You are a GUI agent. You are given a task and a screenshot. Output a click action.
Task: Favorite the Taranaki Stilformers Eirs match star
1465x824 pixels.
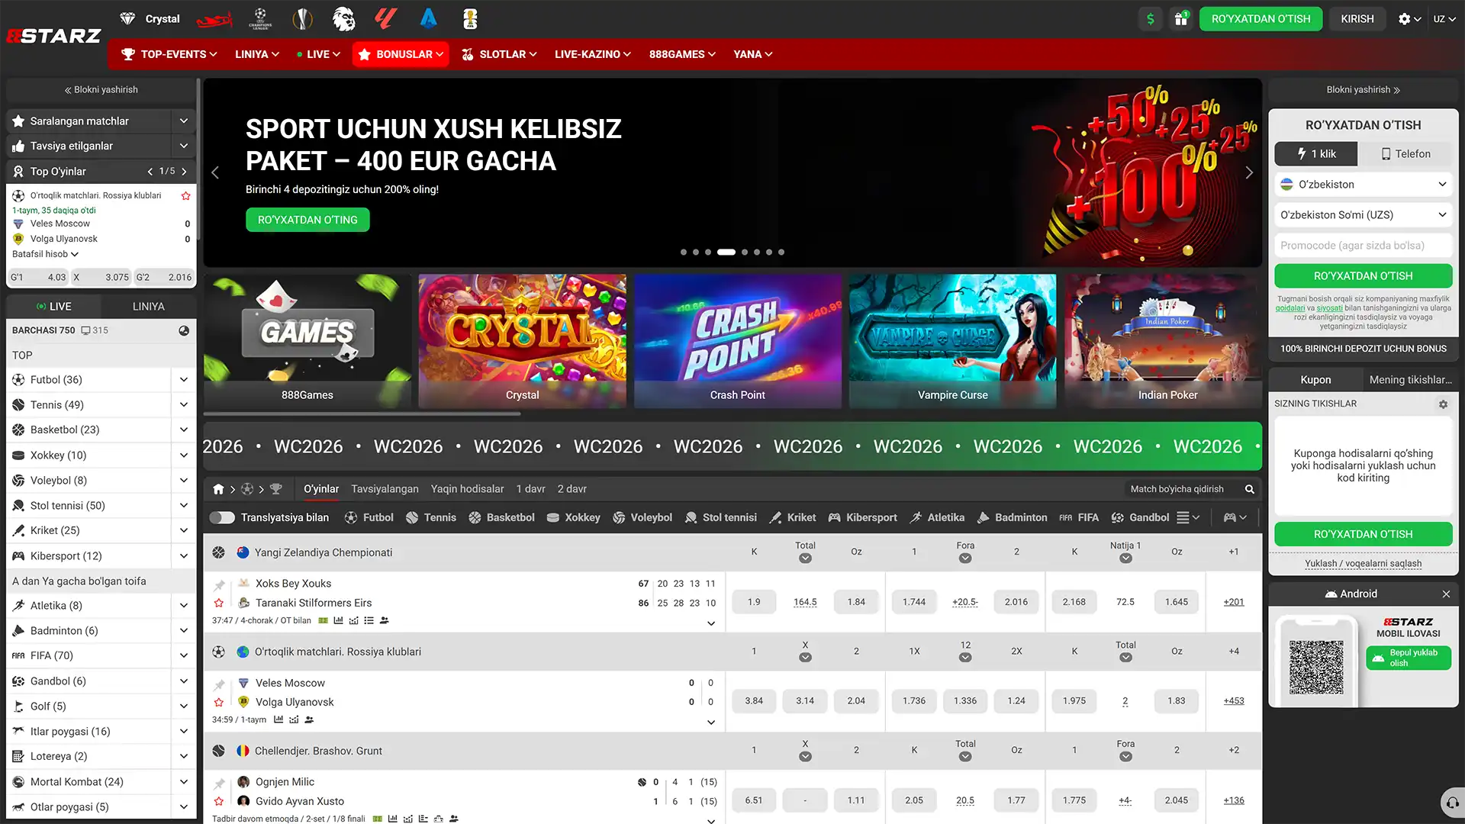coord(219,603)
